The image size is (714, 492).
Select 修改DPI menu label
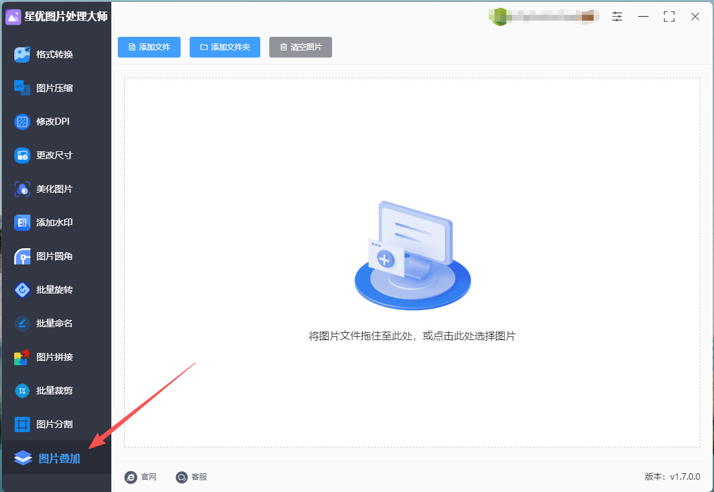53,122
